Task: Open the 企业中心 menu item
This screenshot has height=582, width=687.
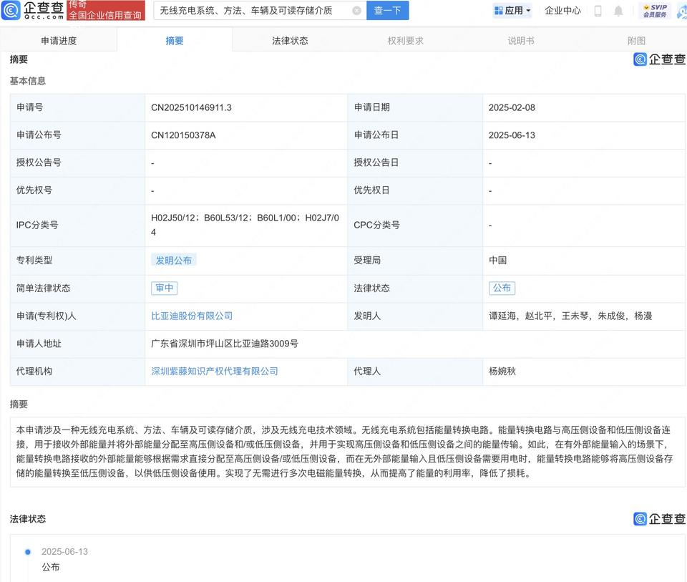Action: tap(562, 11)
